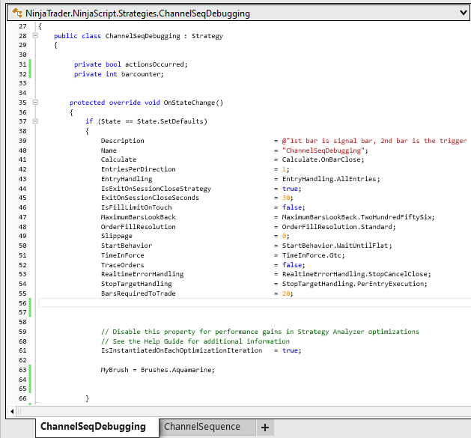471x438 pixels.
Task: Click 'MaximumBarsLookBack.TwoHundredFiftySix' value
Action: [356, 217]
